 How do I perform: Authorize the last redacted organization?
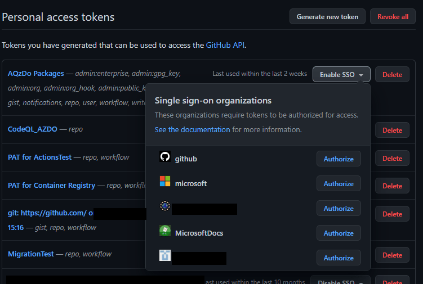(x=339, y=258)
